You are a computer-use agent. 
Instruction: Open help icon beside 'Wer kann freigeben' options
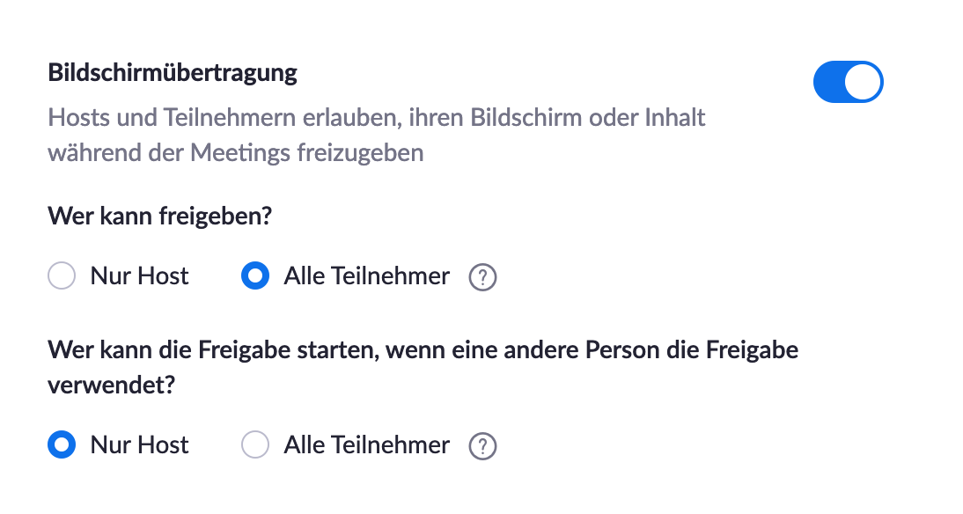click(x=482, y=277)
